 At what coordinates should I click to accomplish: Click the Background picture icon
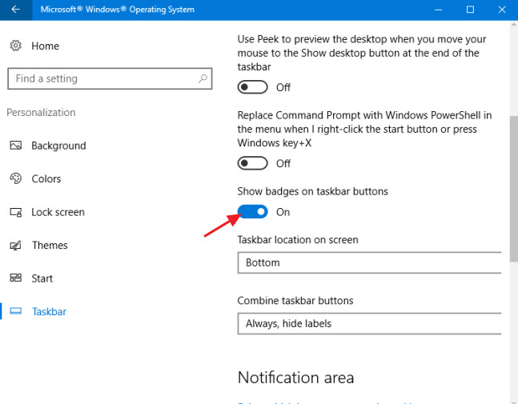[x=15, y=146]
